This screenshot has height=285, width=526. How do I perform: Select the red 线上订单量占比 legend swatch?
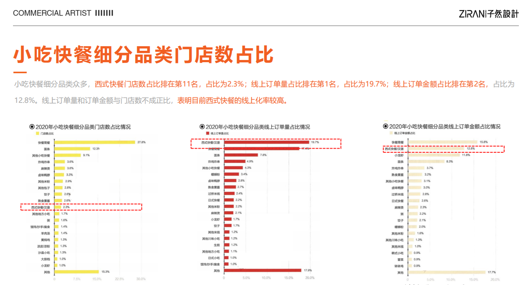(x=207, y=133)
